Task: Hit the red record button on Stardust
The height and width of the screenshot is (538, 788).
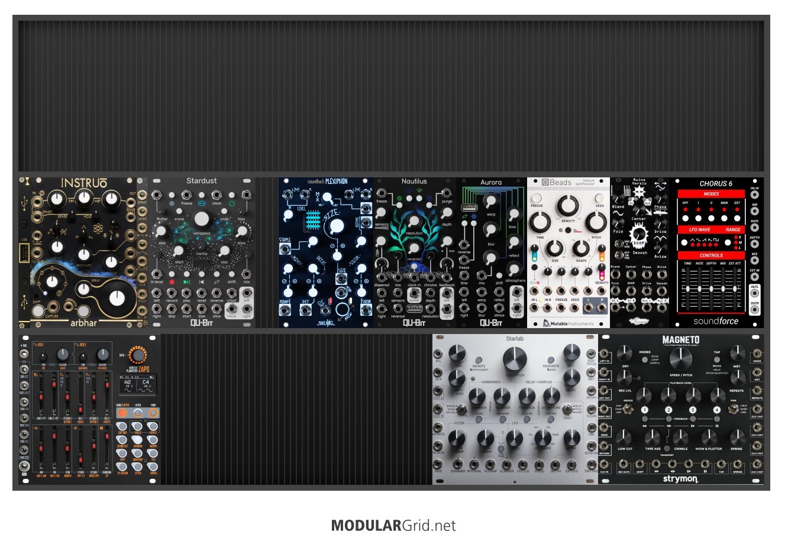Action: tap(172, 274)
